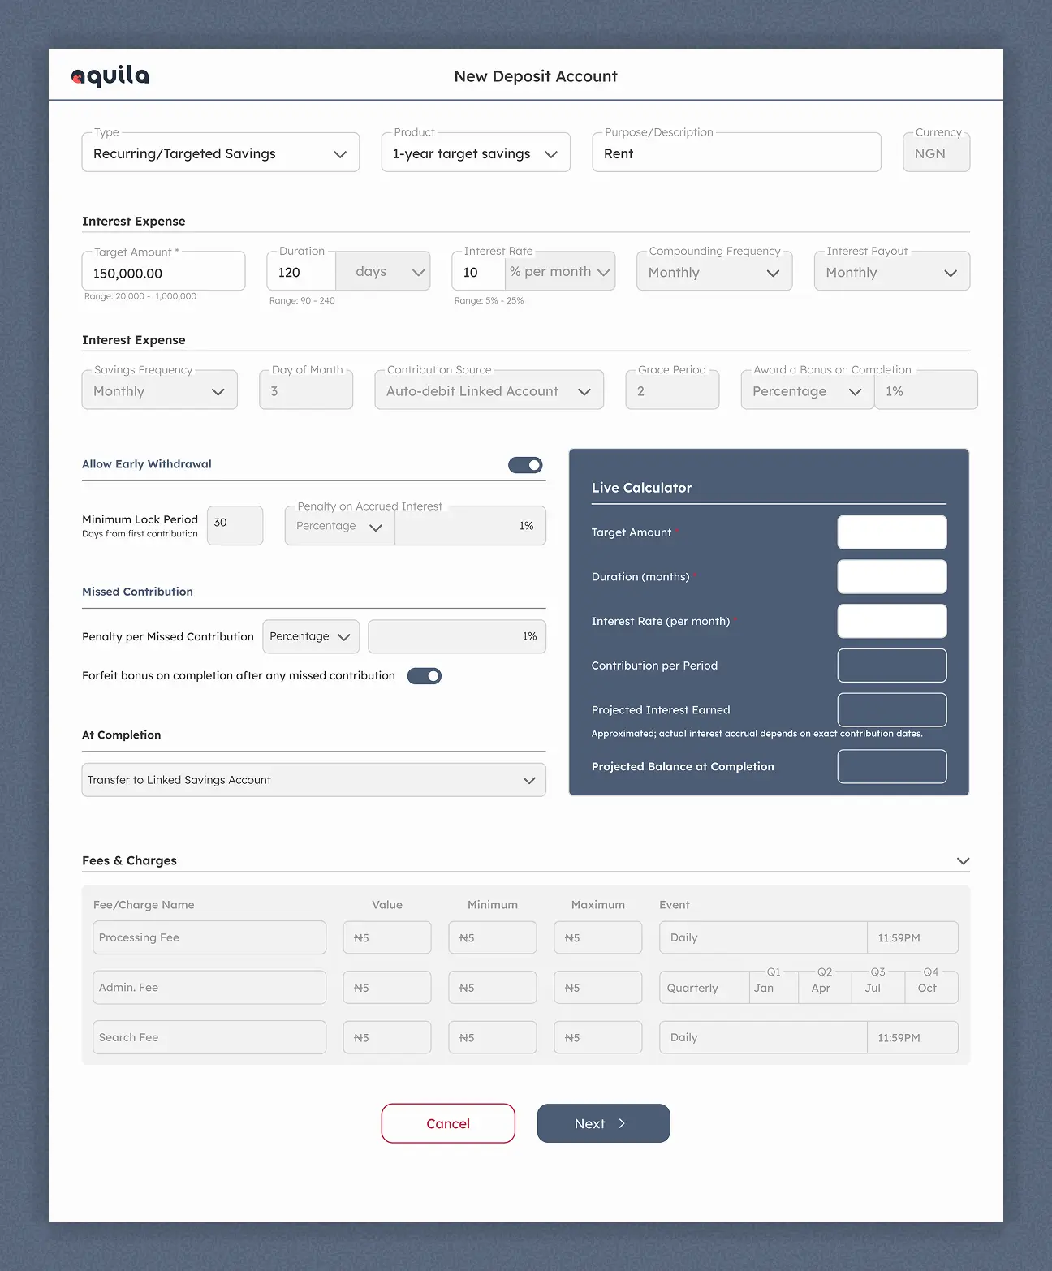Image resolution: width=1052 pixels, height=1271 pixels.
Task: Click the Currency NGN field
Action: (937, 153)
